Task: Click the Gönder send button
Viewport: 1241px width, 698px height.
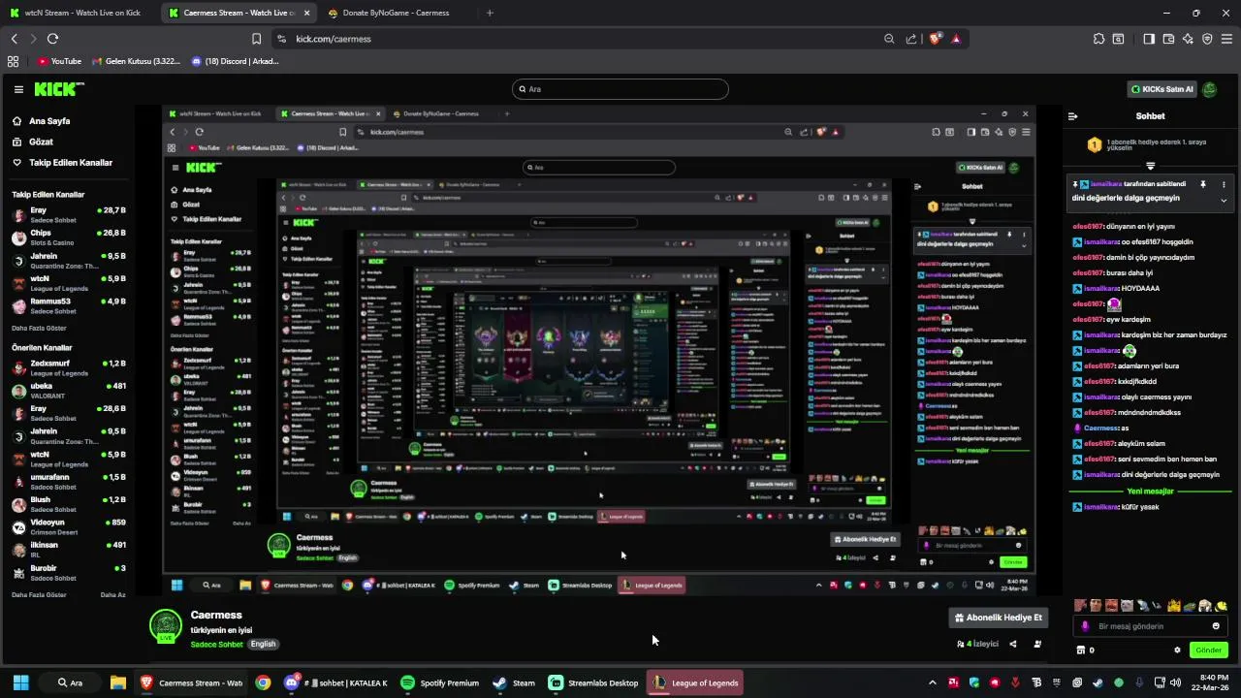Action: [1209, 650]
